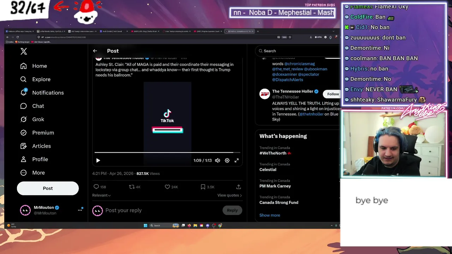Viewport: 452px width, 254px height.
Task: Open View quotes link
Action: 230,195
